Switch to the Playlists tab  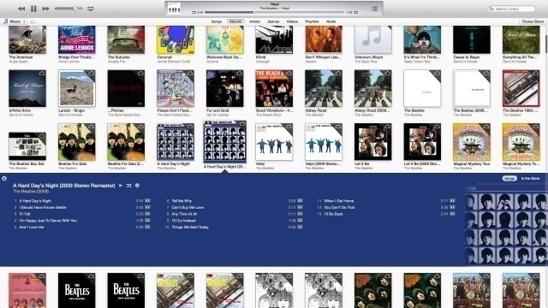(x=312, y=21)
